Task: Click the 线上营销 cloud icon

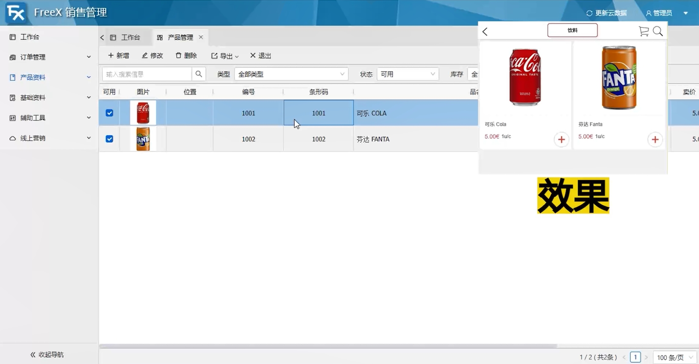Action: pyautogui.click(x=12, y=138)
